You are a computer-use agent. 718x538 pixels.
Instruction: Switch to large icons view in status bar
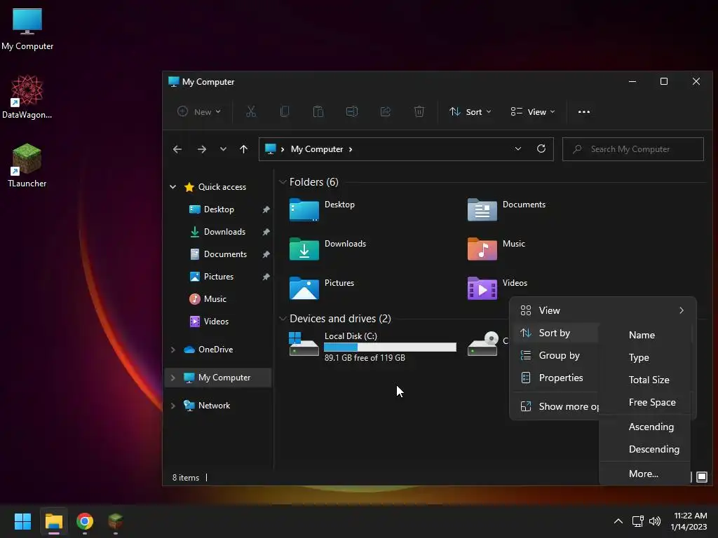point(701,477)
